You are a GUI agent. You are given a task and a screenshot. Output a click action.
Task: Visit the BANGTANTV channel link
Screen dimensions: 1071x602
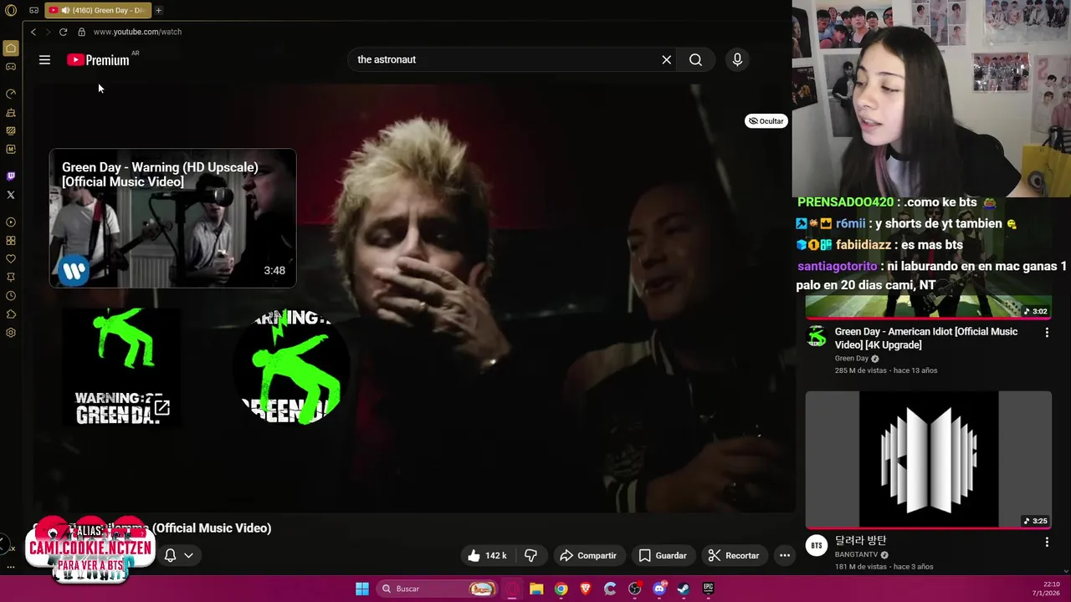[x=856, y=554]
